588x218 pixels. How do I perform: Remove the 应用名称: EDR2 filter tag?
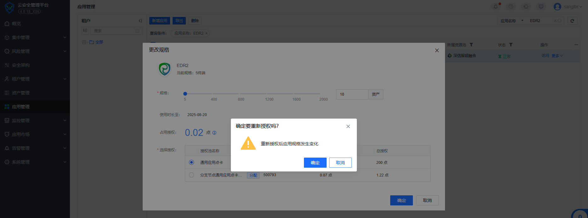tap(206, 33)
